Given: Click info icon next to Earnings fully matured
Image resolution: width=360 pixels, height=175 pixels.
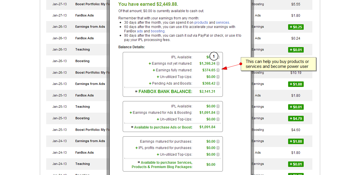Looking at the screenshot, I should (218, 70).
